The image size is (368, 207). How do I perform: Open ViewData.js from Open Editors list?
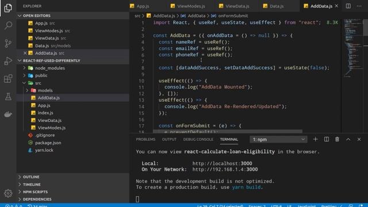73,38
